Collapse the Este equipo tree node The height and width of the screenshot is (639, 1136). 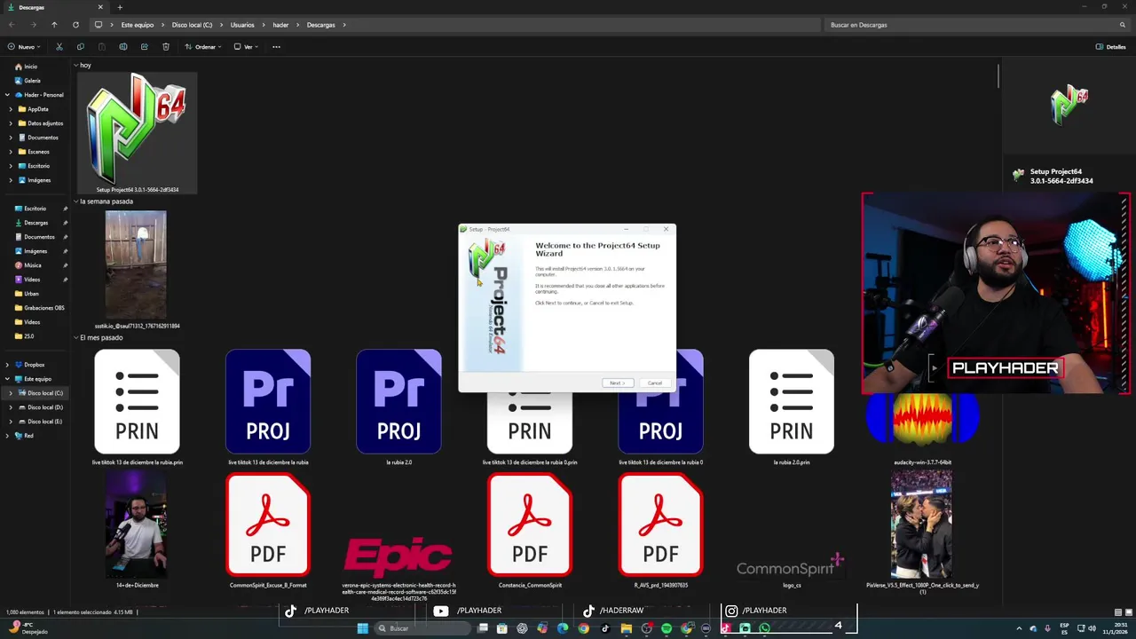pyautogui.click(x=7, y=379)
